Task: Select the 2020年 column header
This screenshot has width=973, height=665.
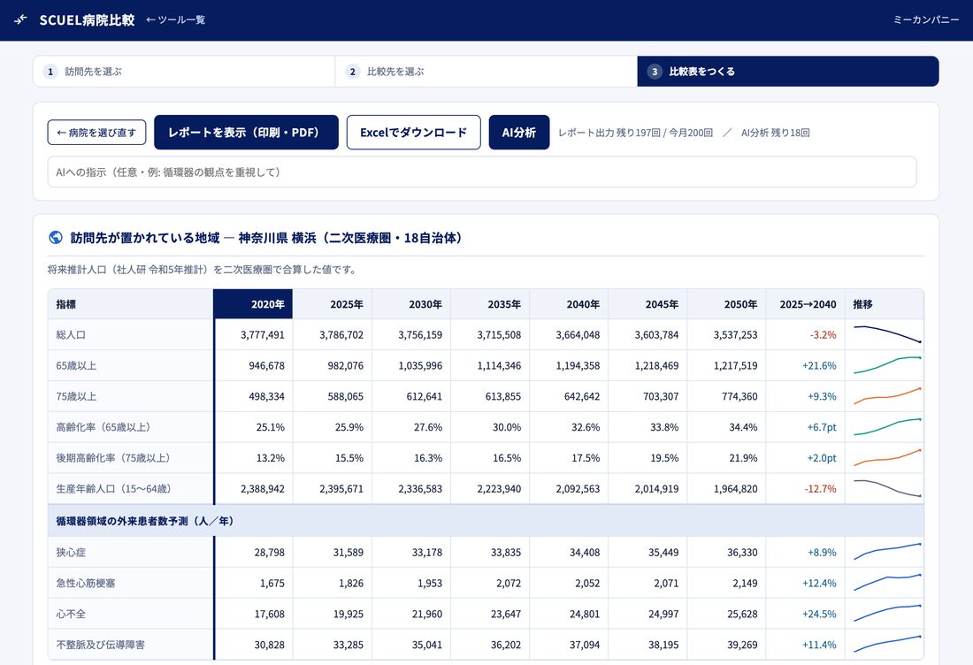Action: pos(253,304)
